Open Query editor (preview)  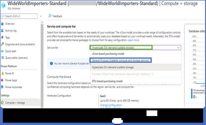[x=16, y=58]
